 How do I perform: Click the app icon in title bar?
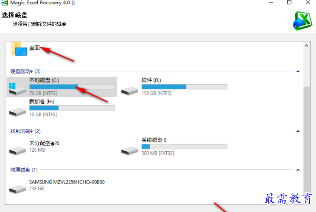click(4, 3)
